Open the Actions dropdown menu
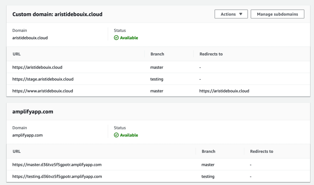The image size is (314, 185). [x=231, y=14]
